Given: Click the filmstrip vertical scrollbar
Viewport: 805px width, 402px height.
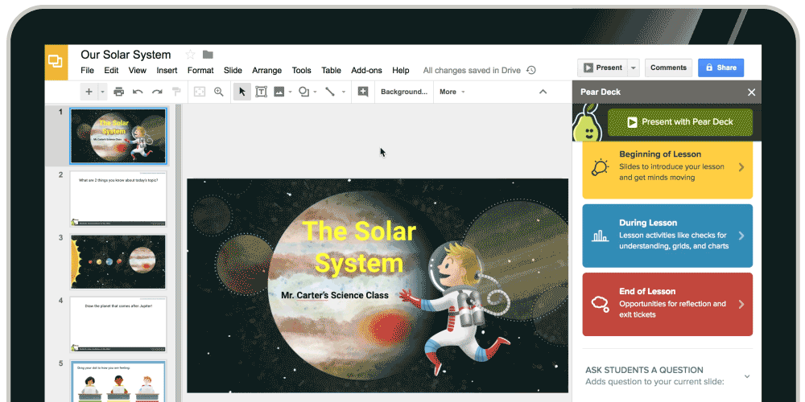Looking at the screenshot, I should pyautogui.click(x=179, y=253).
